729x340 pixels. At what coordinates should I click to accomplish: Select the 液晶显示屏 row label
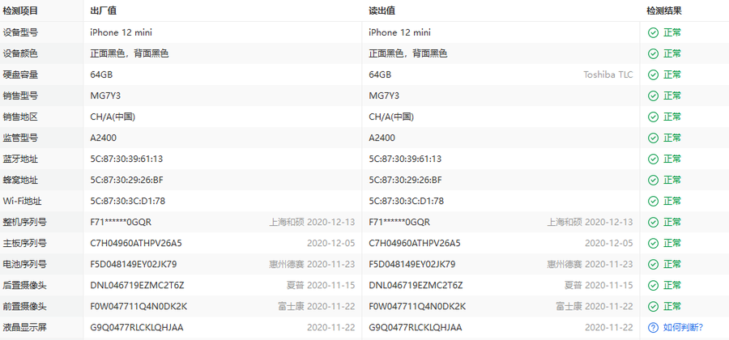24,328
